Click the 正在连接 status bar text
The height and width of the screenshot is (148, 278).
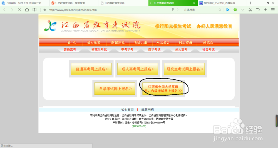coord(7,146)
